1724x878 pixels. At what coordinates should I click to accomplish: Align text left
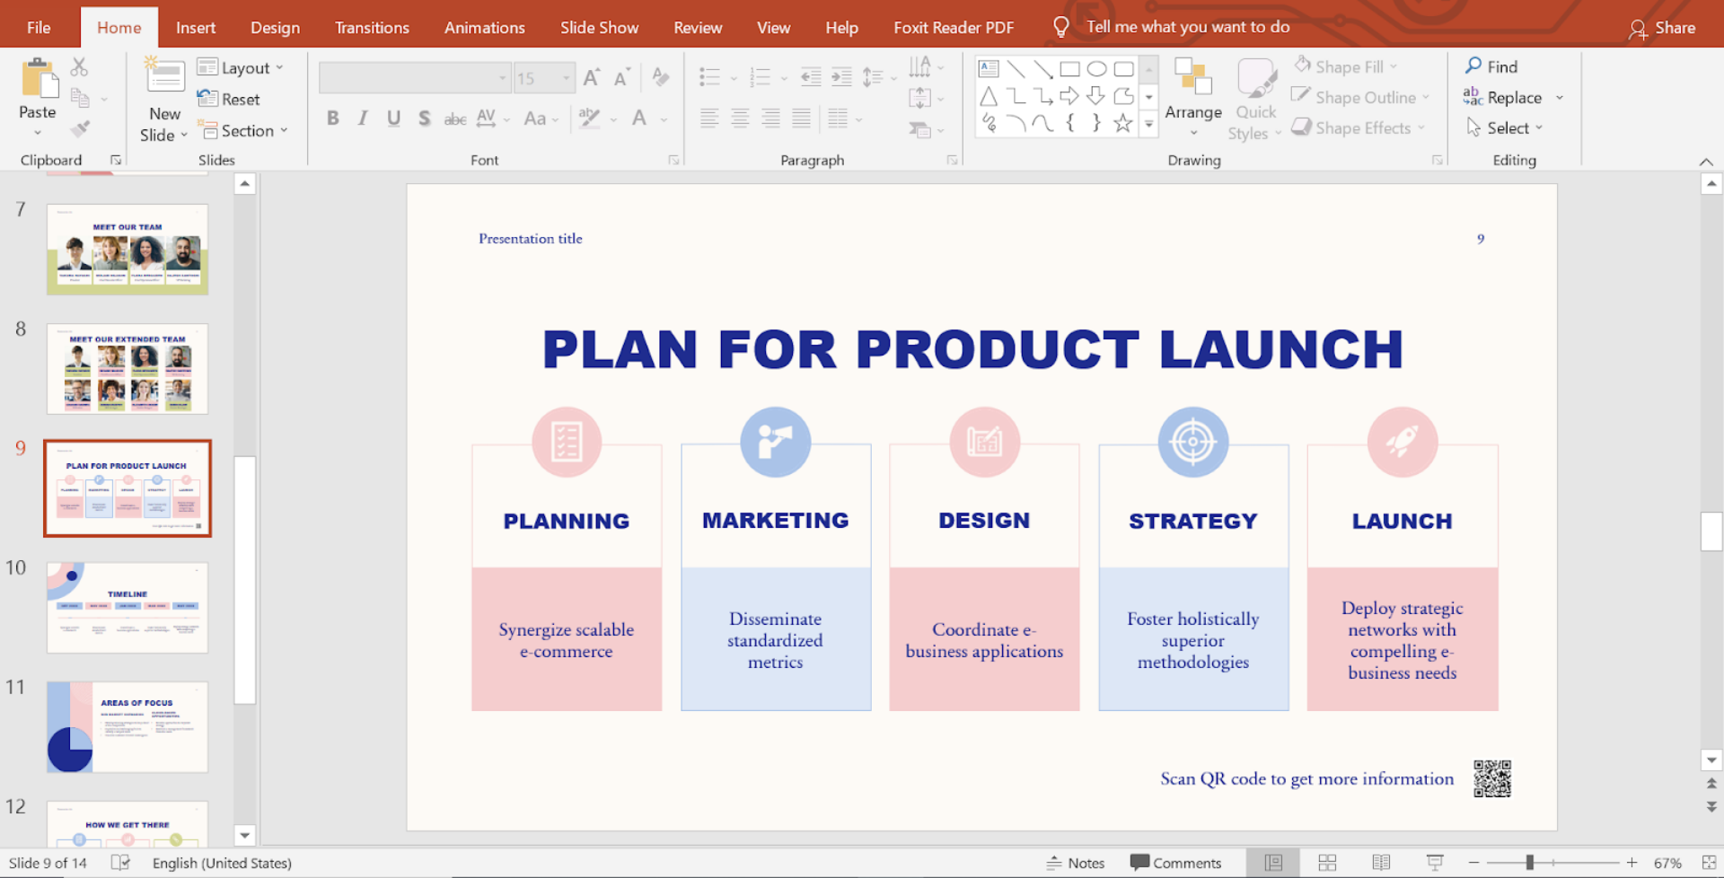tap(709, 118)
